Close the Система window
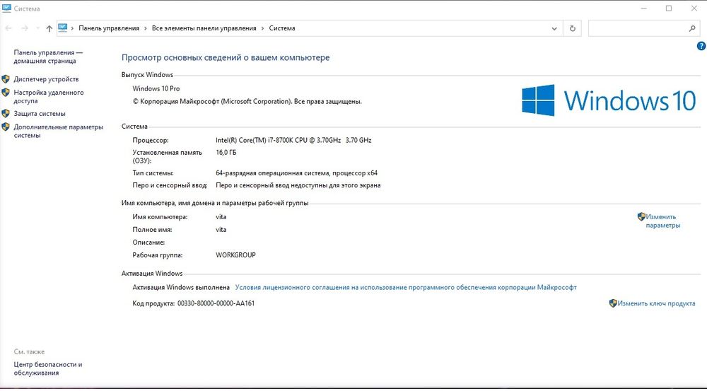707x391 pixels. tap(694, 8)
